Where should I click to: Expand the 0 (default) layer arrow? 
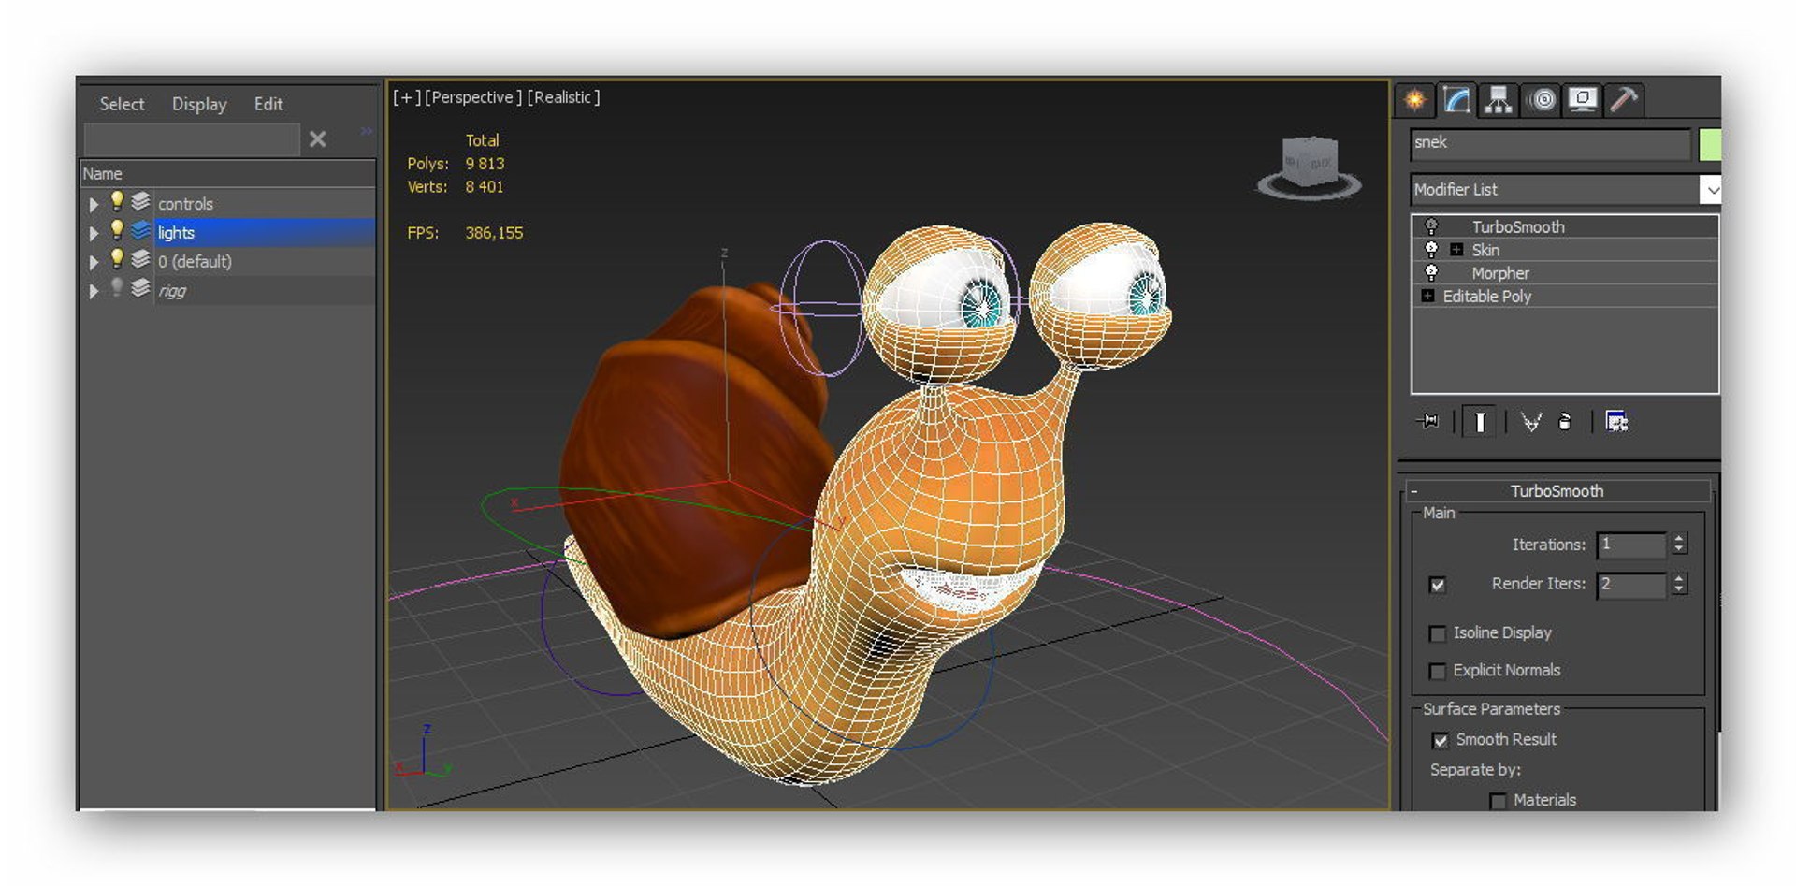tap(94, 262)
